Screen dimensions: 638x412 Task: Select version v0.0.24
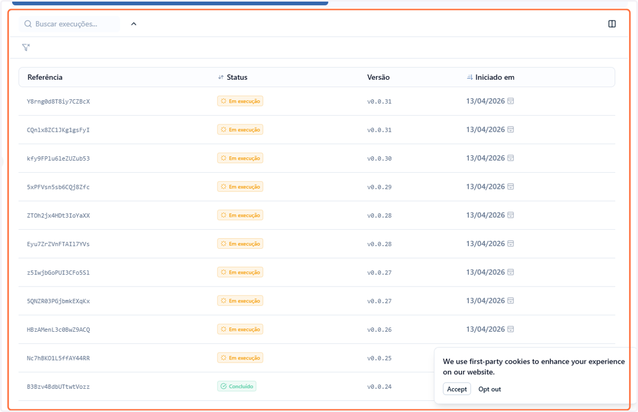pyautogui.click(x=380, y=386)
